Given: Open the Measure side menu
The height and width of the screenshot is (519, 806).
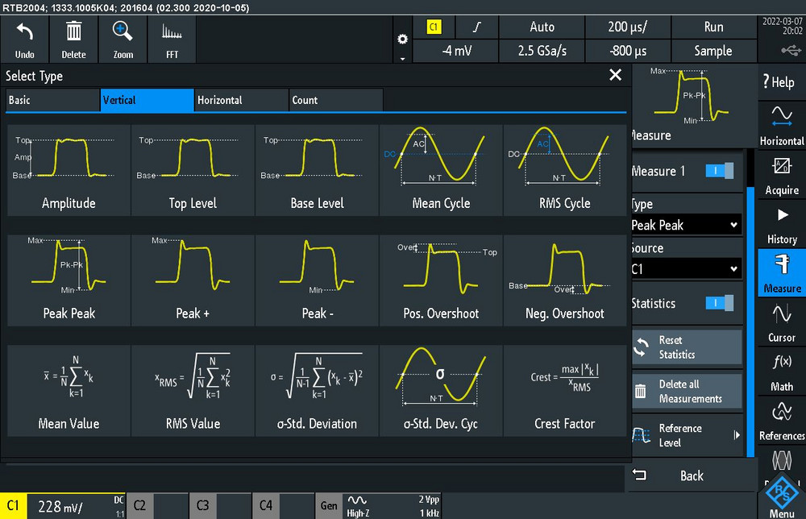Looking at the screenshot, I should point(782,273).
